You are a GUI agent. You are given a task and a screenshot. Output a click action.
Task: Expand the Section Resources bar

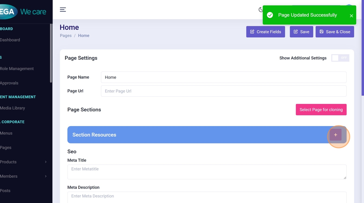(x=195, y=135)
